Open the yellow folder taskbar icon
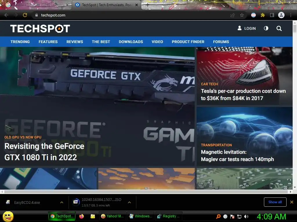 93,216
